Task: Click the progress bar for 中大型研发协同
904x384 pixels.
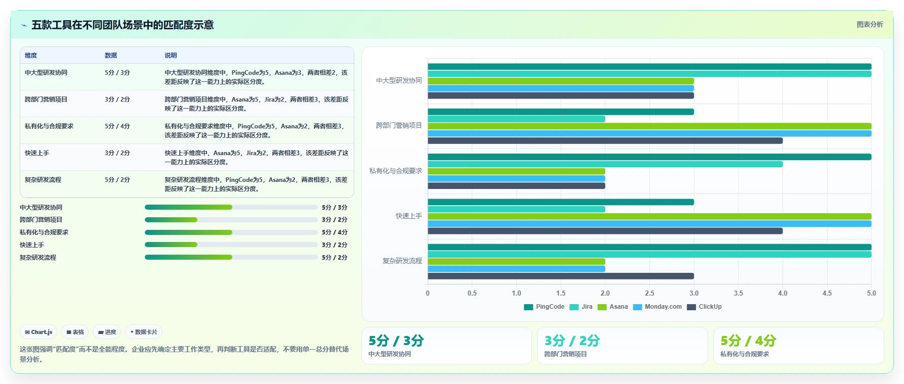Action: tap(231, 207)
